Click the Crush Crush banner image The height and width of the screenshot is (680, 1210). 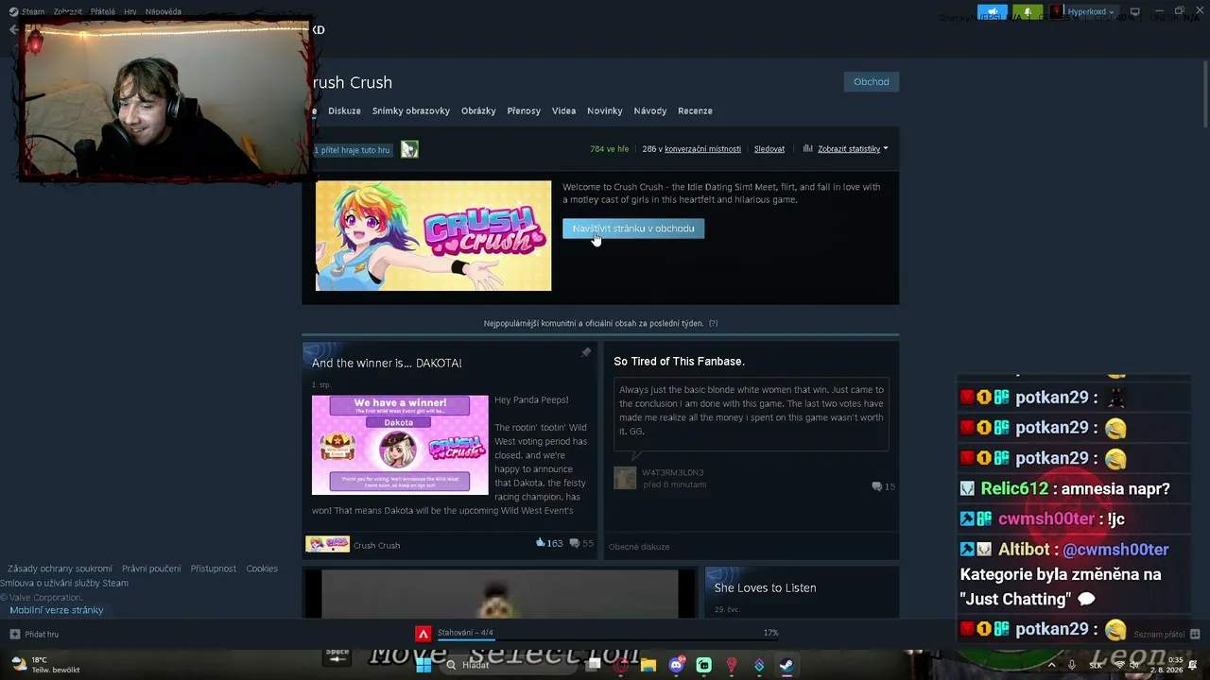click(433, 236)
